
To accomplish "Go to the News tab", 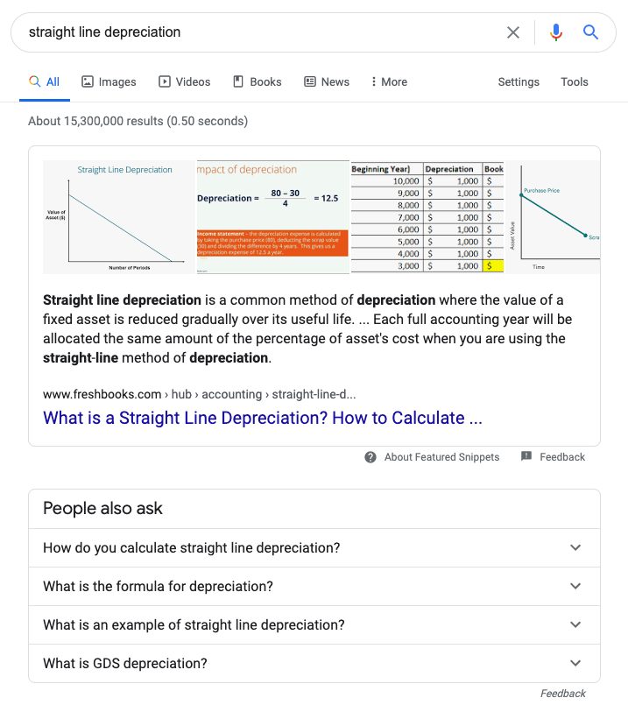I will [x=326, y=81].
